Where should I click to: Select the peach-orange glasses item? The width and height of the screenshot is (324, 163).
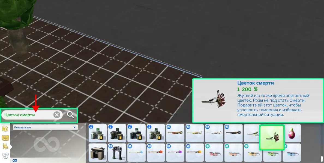[x=233, y=152]
